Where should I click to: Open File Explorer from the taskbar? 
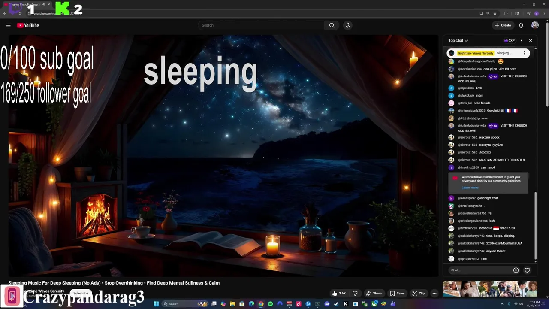tap(232, 304)
